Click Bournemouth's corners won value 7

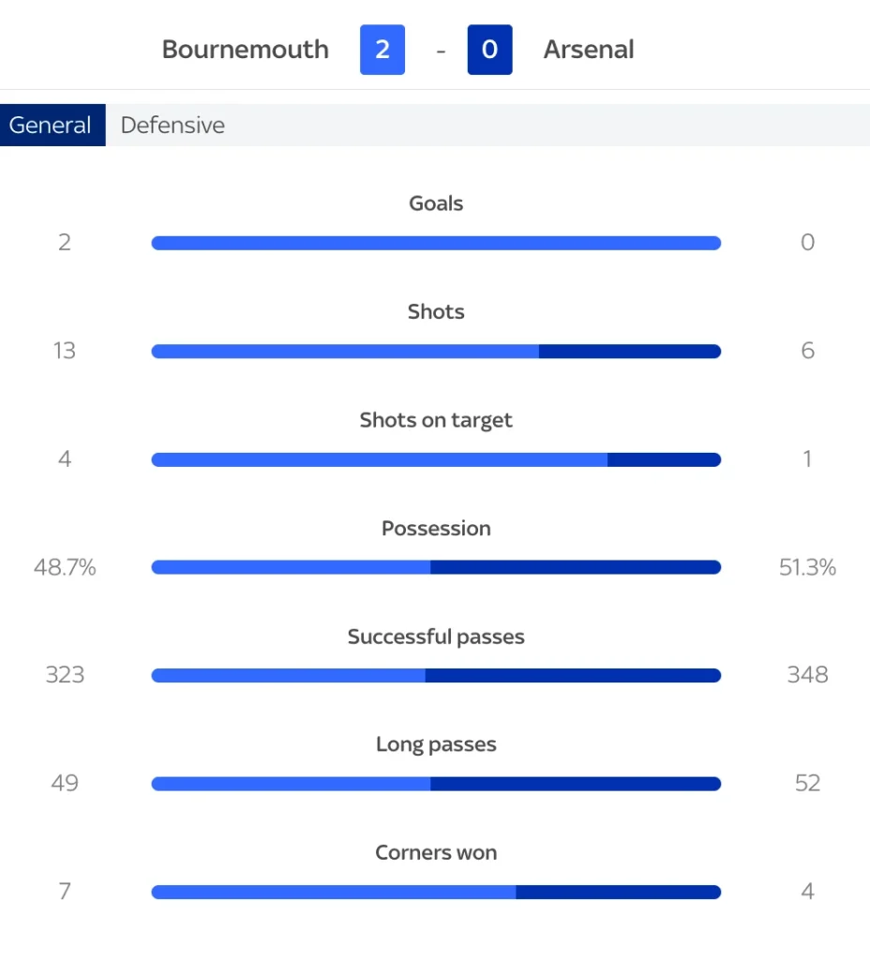64,892
